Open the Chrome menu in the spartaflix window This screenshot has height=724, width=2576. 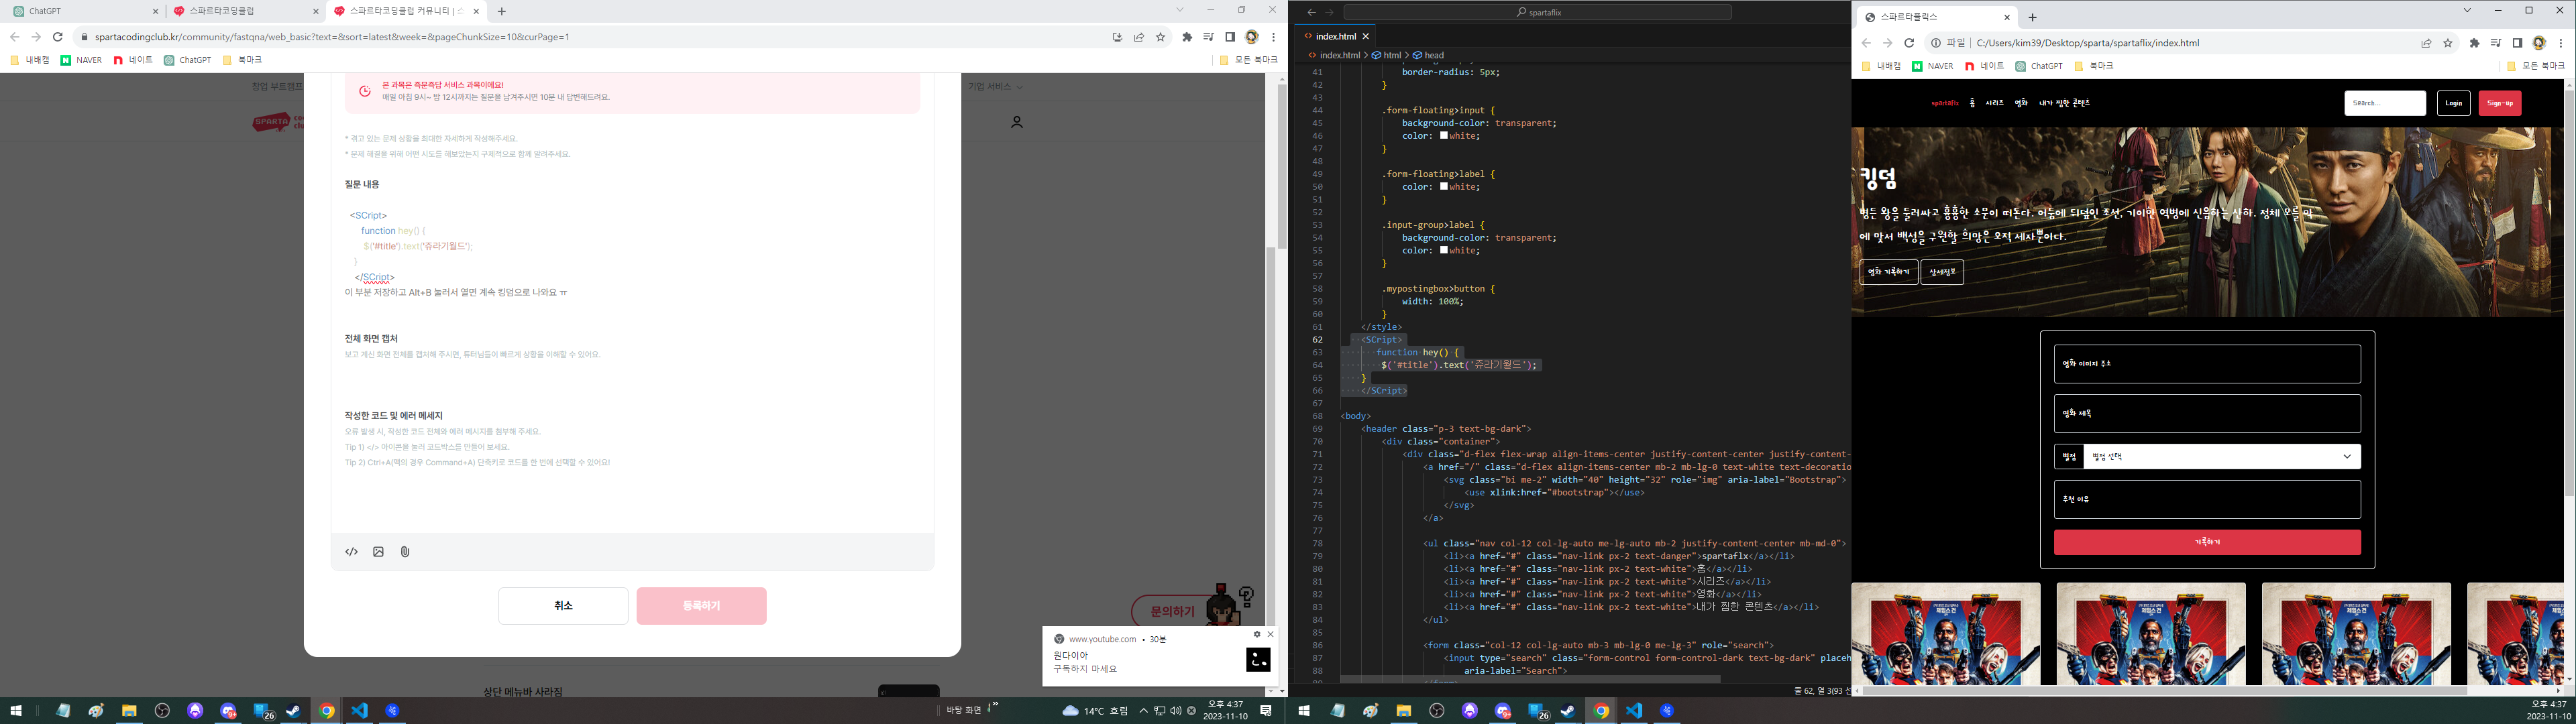point(2561,43)
